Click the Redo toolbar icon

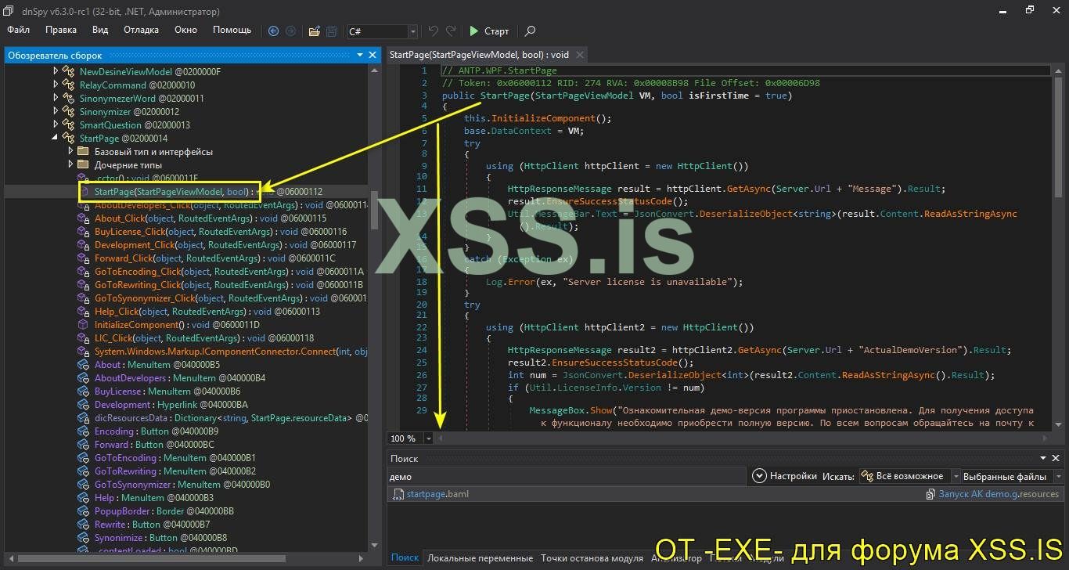point(451,31)
